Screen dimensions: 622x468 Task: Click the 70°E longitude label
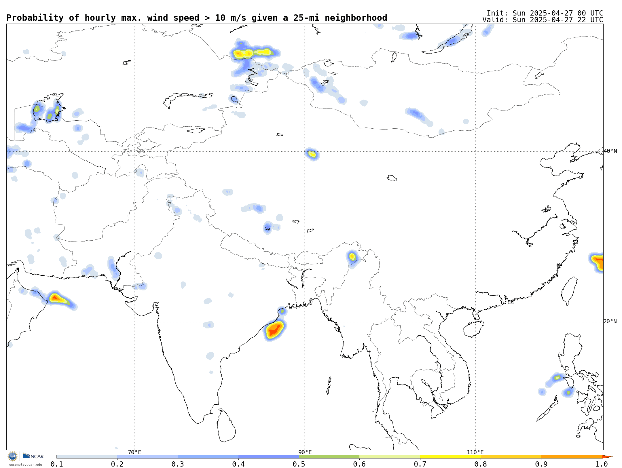[134, 452]
